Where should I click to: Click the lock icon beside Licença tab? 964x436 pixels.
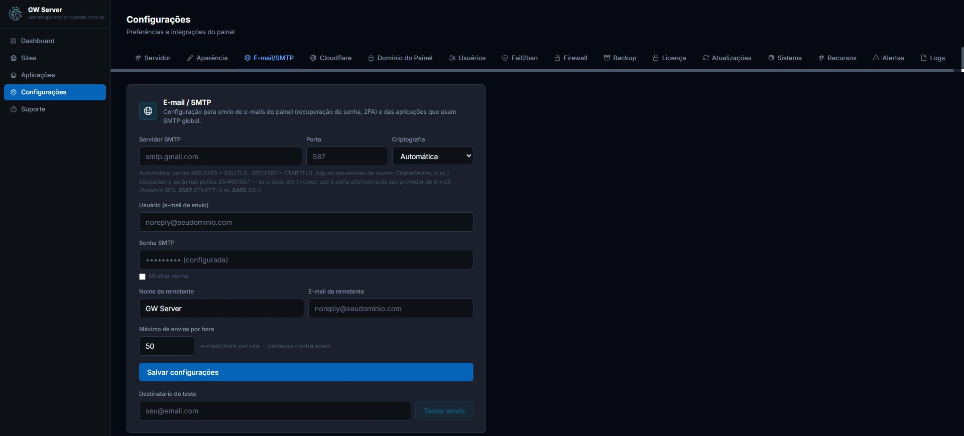point(656,58)
